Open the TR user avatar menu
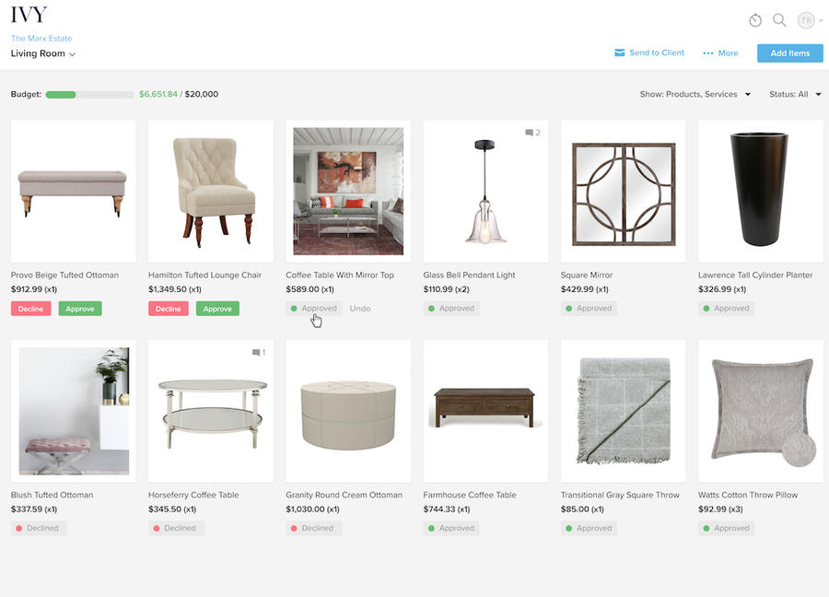This screenshot has width=829, height=597. coord(806,20)
